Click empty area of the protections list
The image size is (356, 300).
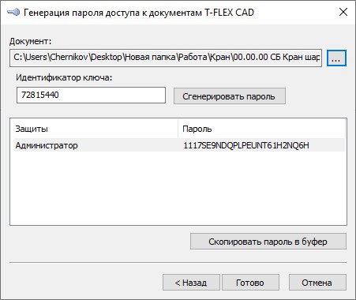178,188
